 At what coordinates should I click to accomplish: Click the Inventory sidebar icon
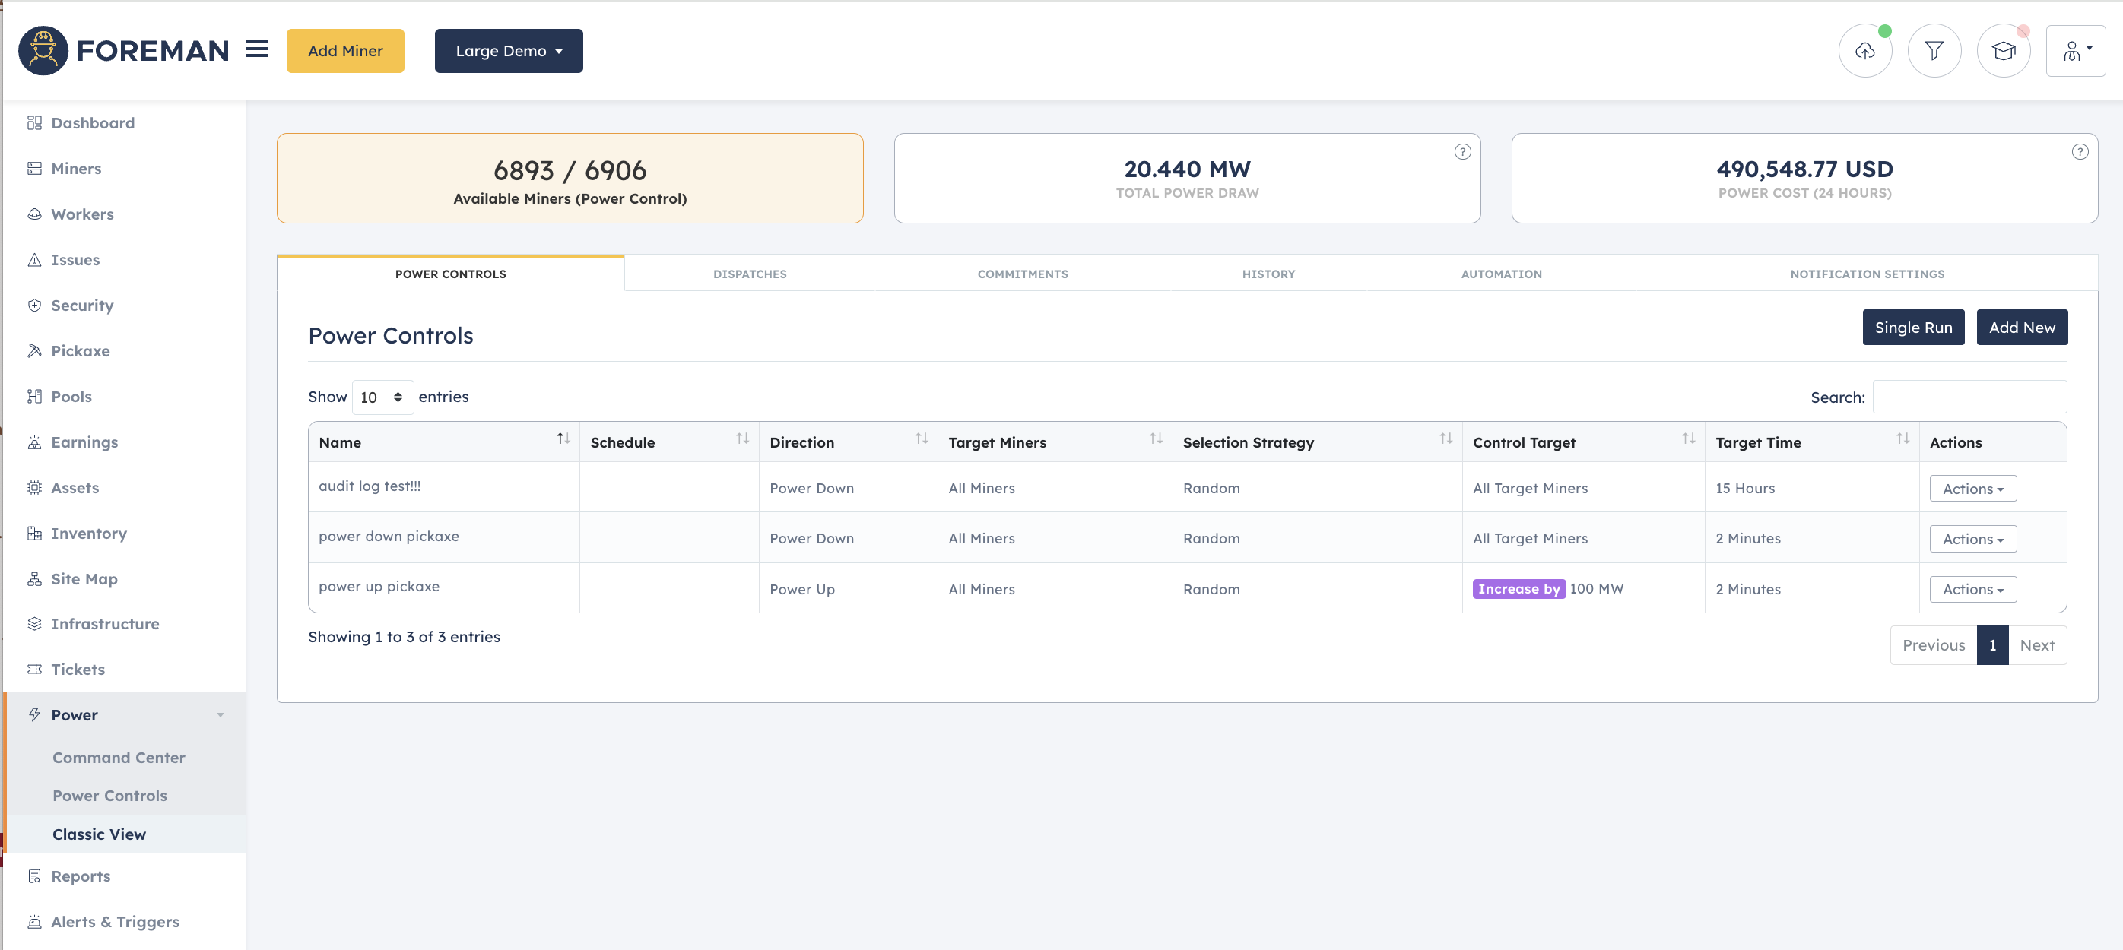tap(35, 533)
